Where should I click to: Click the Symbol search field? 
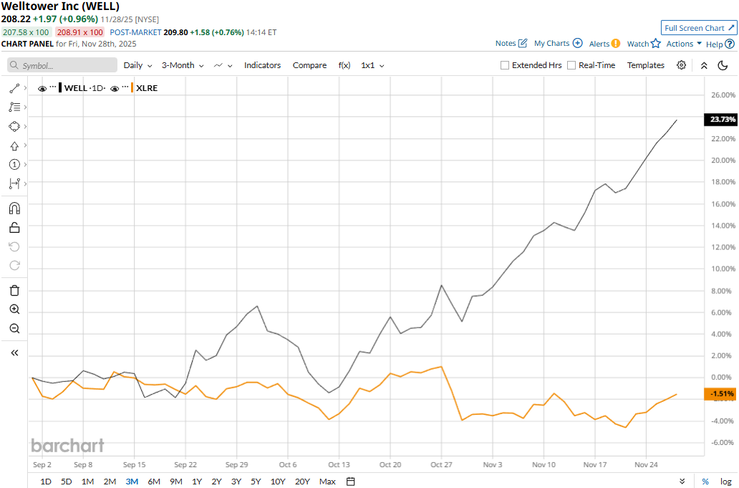[x=62, y=65]
